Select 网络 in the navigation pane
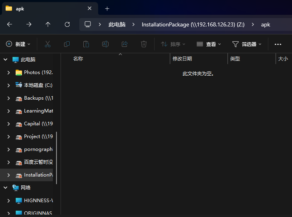The image size is (292, 217). pos(26,187)
